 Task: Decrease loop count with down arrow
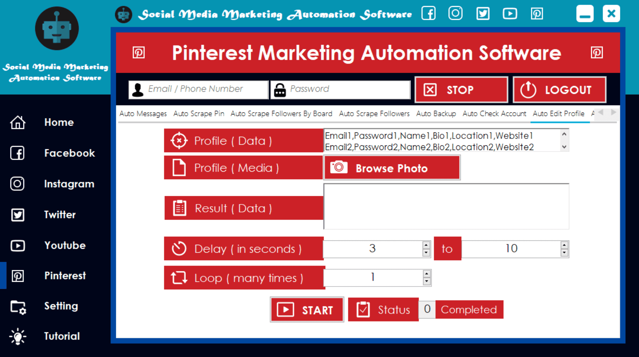click(x=427, y=281)
